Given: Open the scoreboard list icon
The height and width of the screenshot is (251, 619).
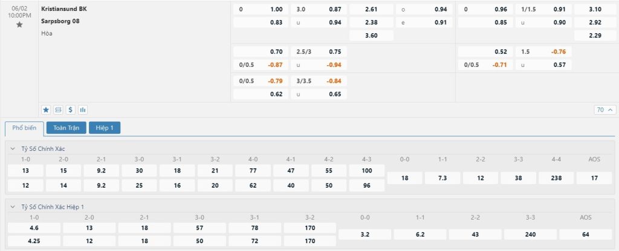Looking at the screenshot, I should coord(58,110).
